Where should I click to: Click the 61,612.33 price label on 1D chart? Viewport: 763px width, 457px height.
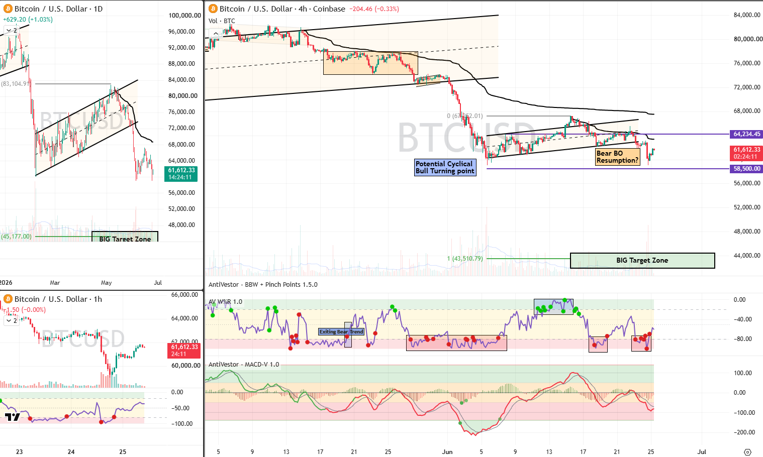coord(181,174)
